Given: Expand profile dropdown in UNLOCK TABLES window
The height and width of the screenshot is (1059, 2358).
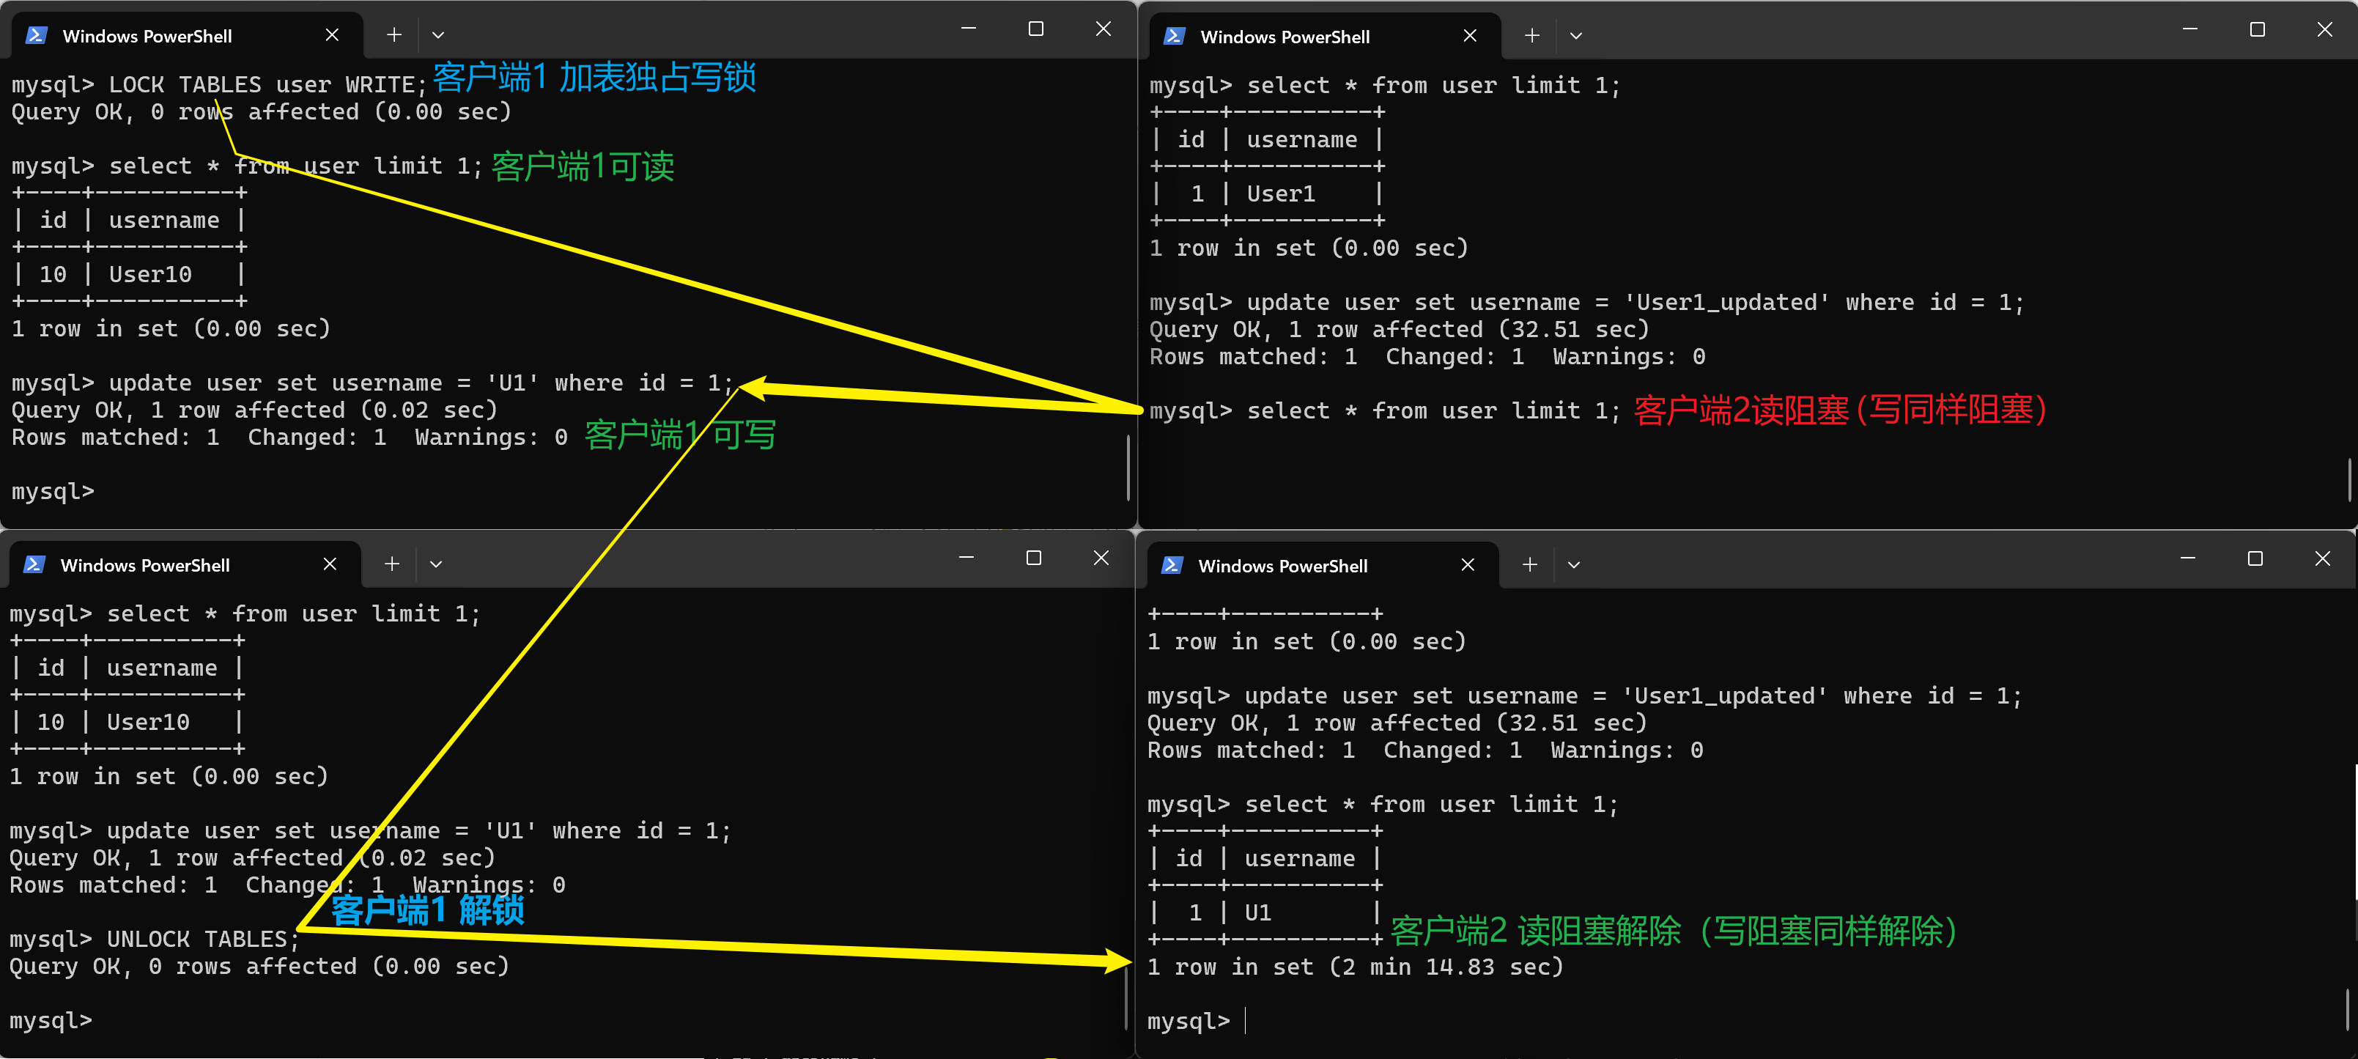Looking at the screenshot, I should (437, 565).
